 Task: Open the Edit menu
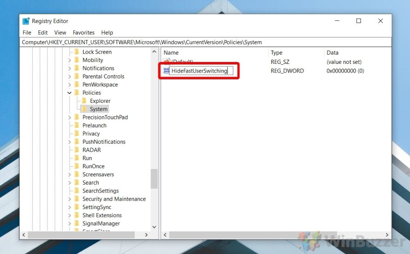[x=43, y=33]
